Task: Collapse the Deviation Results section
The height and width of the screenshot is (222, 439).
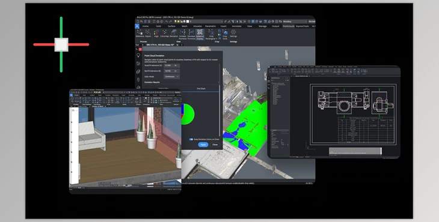Action: click(218, 82)
